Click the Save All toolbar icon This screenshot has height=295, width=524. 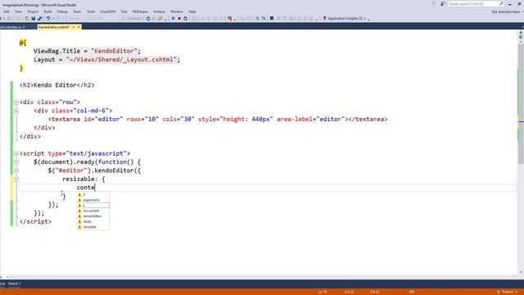39,18
